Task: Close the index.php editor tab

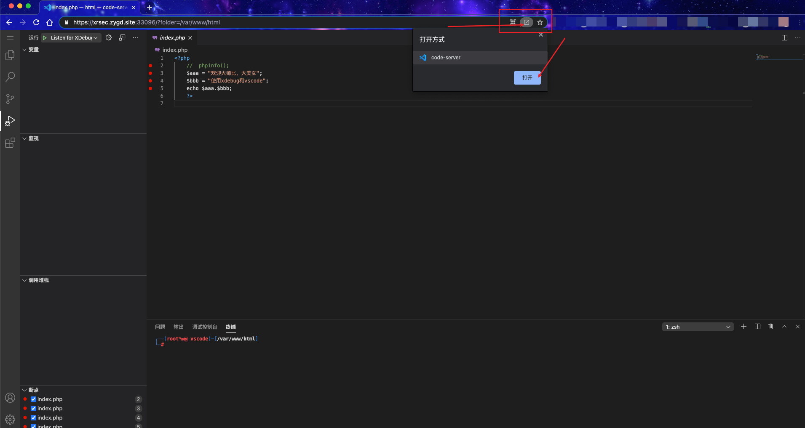Action: [x=190, y=38]
